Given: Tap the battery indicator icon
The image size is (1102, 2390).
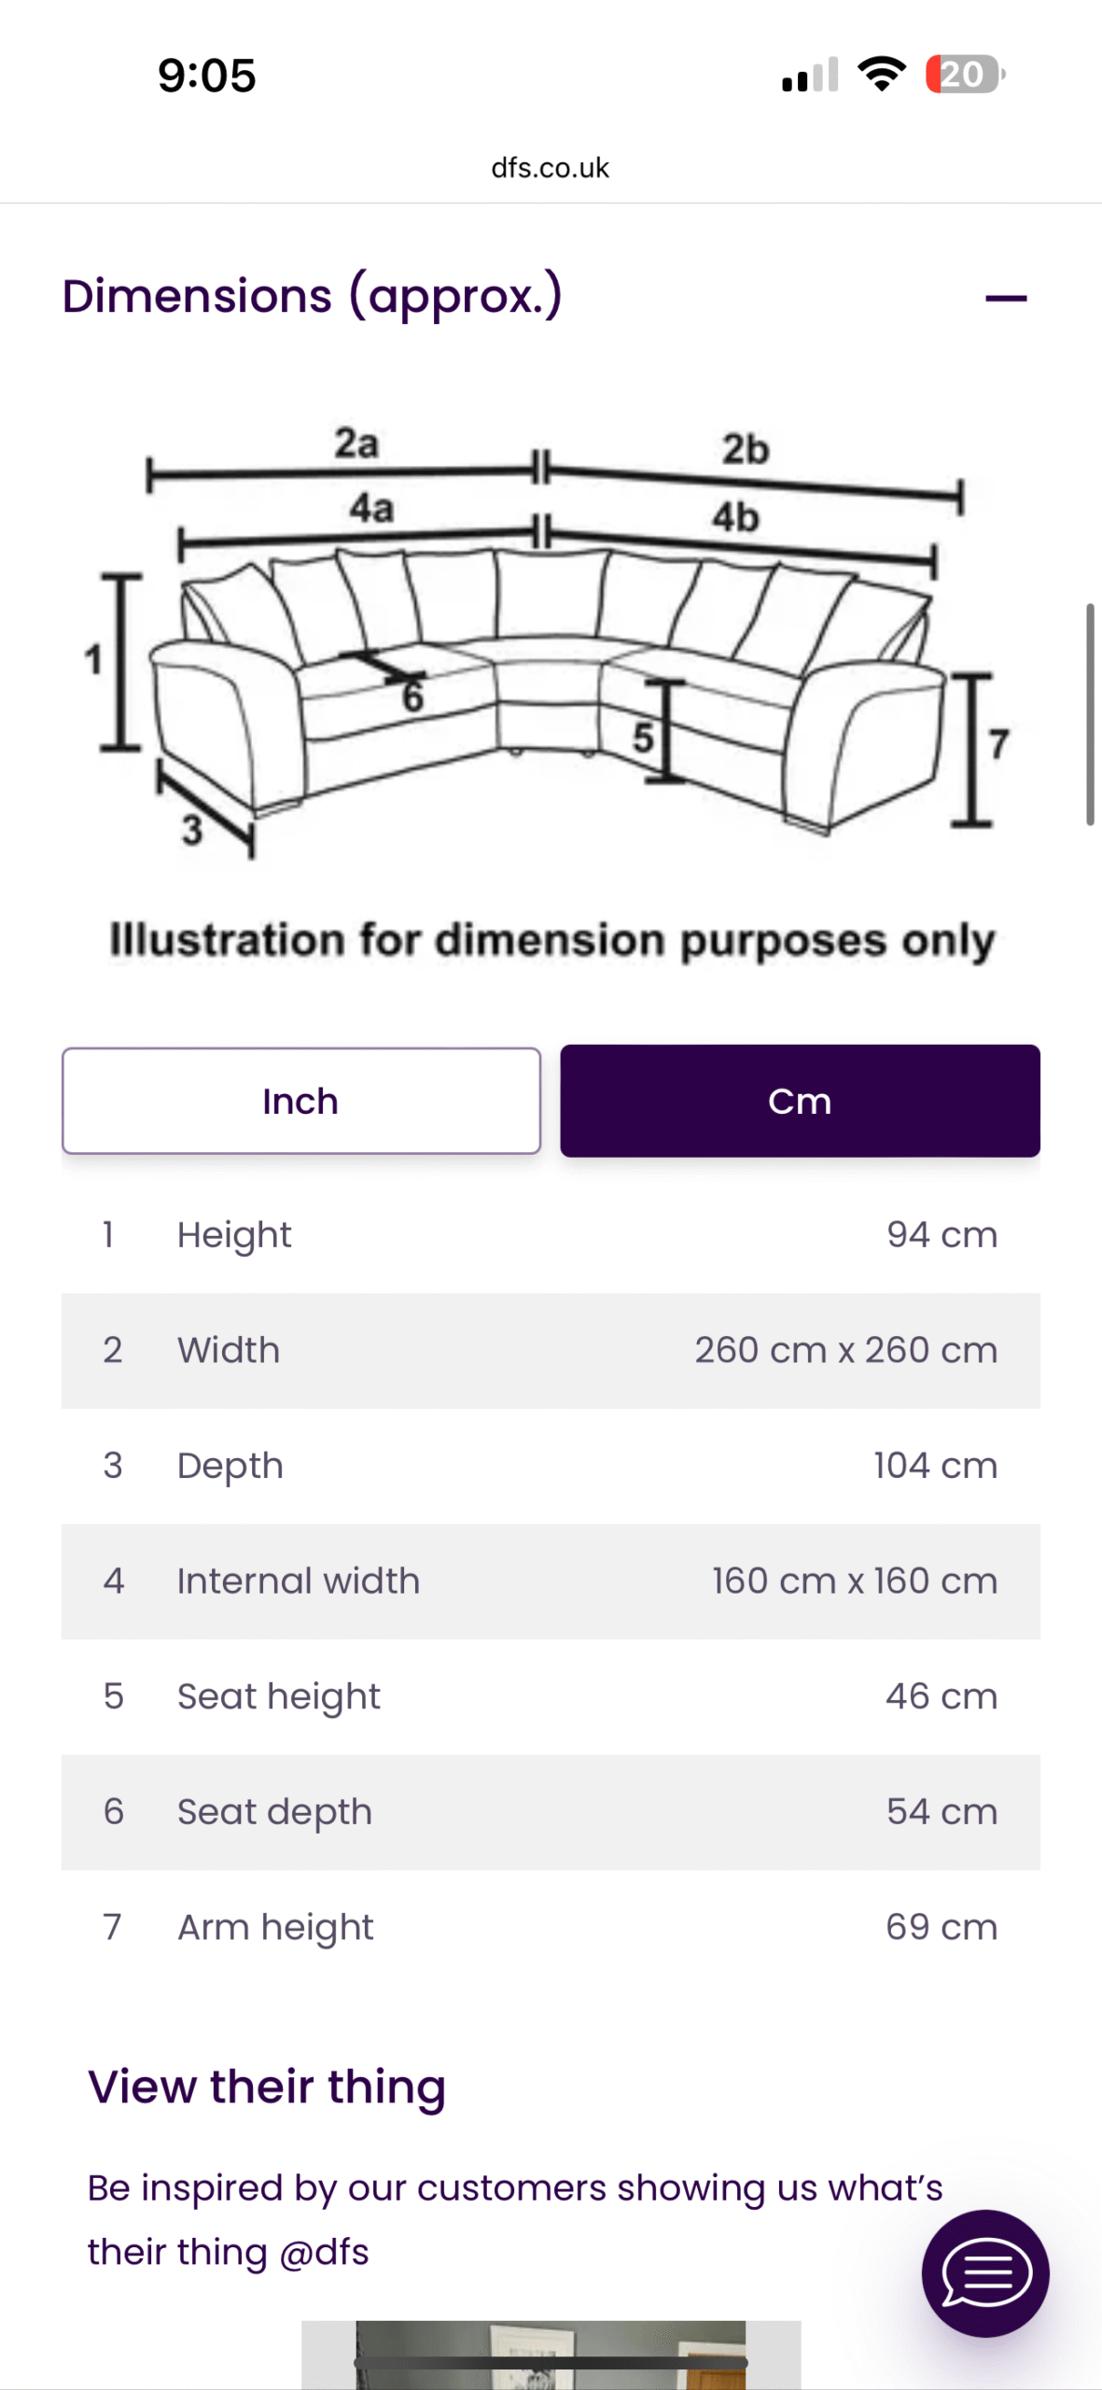Looking at the screenshot, I should tap(964, 75).
